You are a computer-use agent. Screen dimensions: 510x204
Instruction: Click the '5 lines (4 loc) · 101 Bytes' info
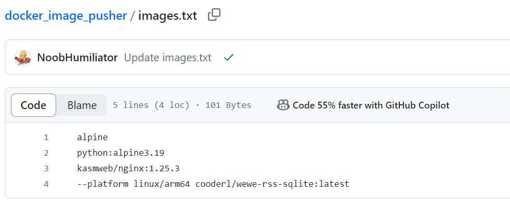pyautogui.click(x=182, y=105)
